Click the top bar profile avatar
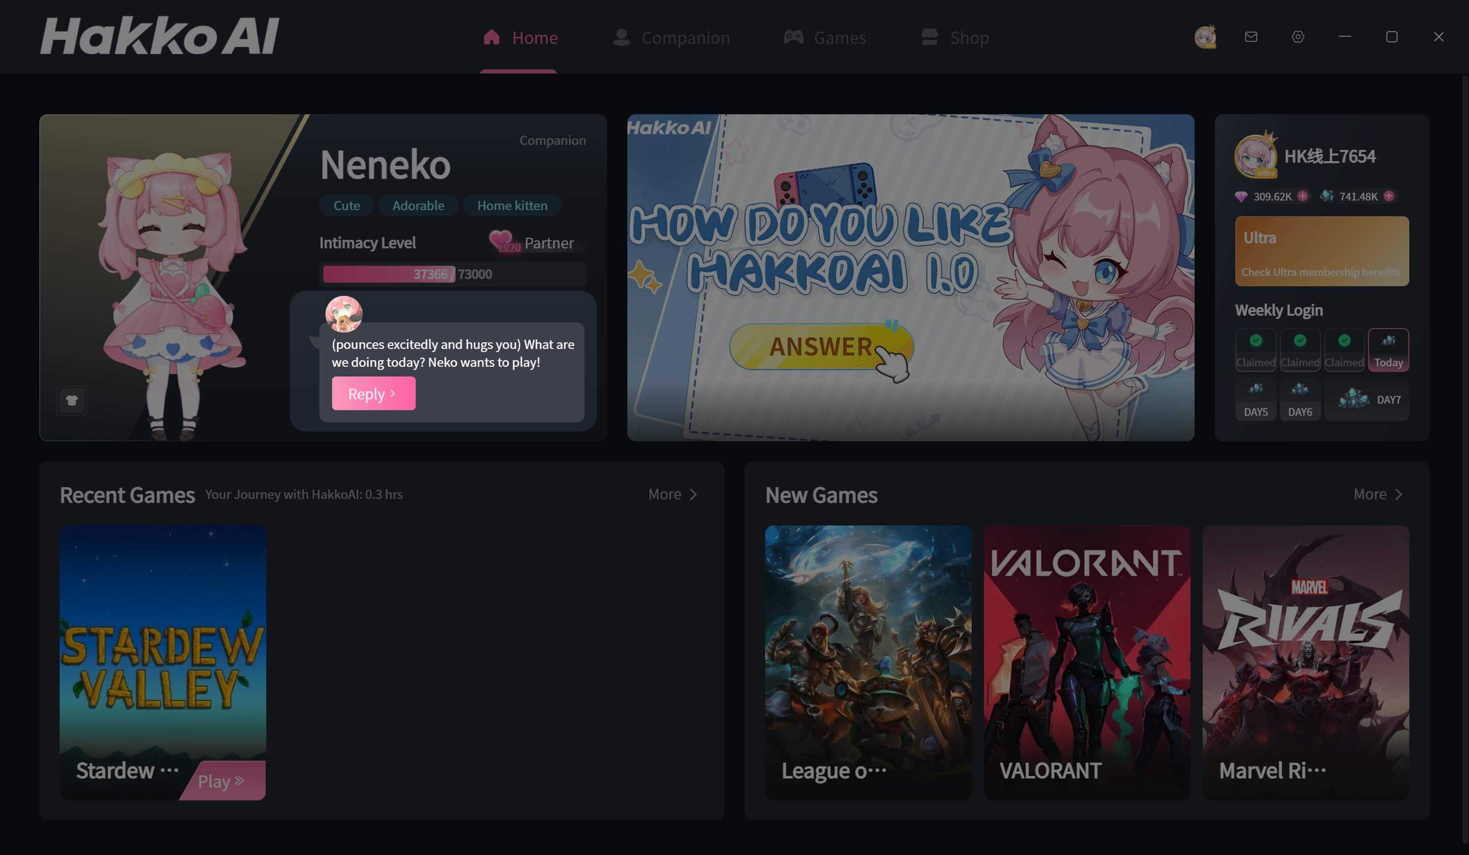Screen dimensions: 1469x855 coord(1205,37)
